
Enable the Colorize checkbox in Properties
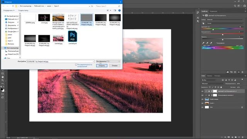[215, 43]
